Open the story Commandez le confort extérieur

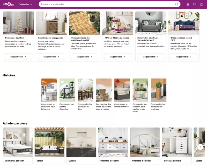[122, 93]
